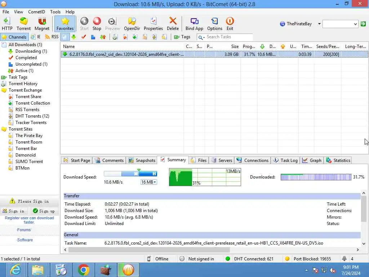Click the green go search button
Viewport: 369px width, 277px height.
click(x=363, y=24)
